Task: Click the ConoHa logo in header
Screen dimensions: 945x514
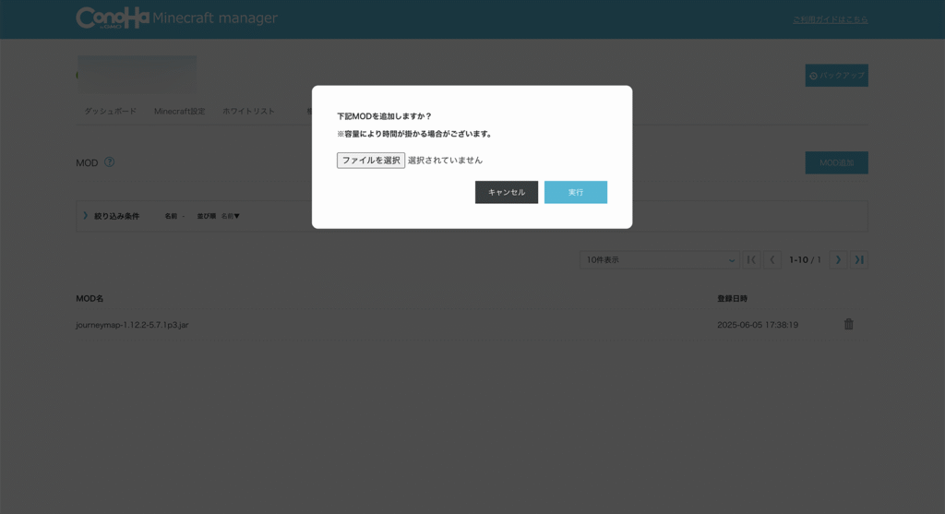Action: pyautogui.click(x=113, y=18)
